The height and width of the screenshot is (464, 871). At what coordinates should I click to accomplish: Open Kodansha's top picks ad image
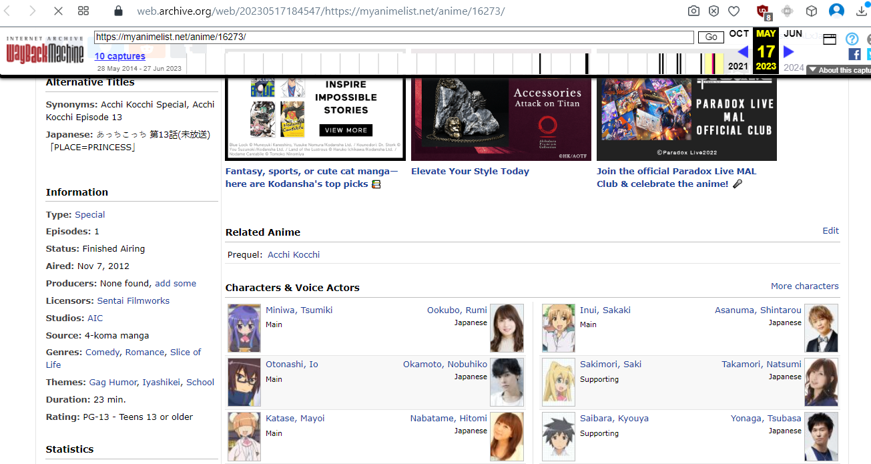tap(315, 118)
